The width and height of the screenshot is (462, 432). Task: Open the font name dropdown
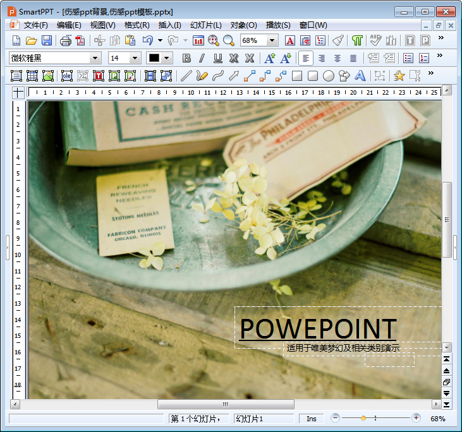95,58
